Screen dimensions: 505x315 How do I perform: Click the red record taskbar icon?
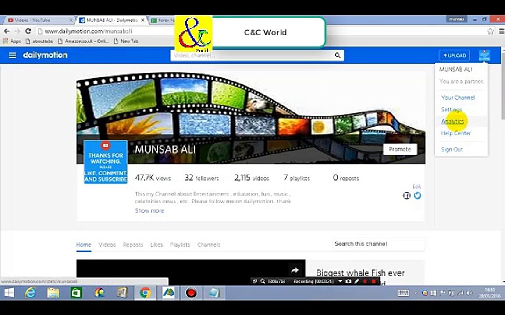191,293
